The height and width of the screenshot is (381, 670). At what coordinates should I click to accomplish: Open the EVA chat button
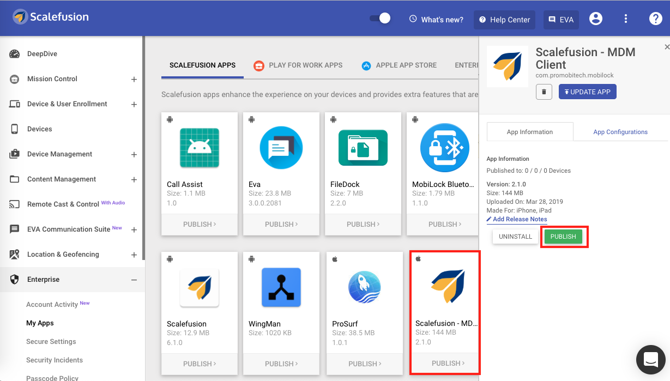(561, 20)
